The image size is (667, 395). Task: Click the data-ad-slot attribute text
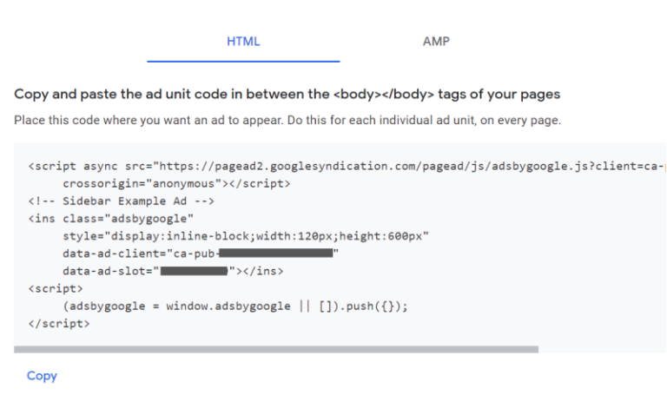click(x=102, y=271)
